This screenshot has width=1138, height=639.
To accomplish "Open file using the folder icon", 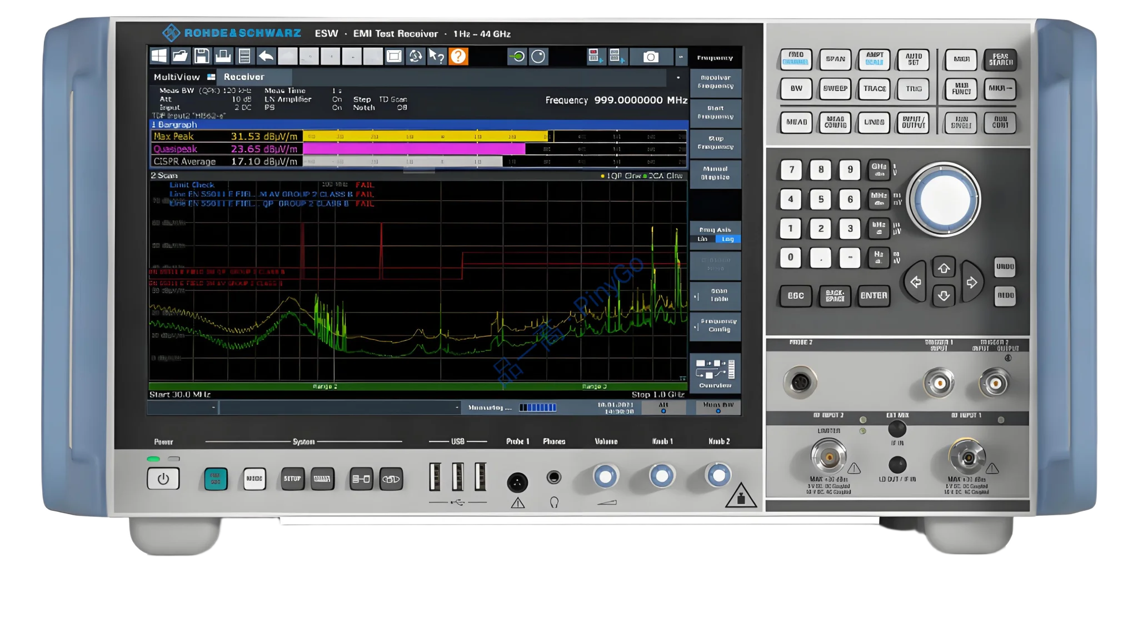I will 180,56.
